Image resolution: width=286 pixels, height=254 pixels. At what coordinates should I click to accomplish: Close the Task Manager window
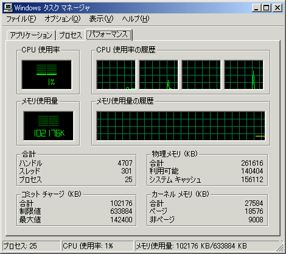pos(277,8)
